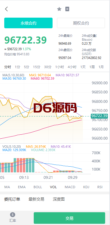Choose the 1天 timeframe

coord(83,67)
